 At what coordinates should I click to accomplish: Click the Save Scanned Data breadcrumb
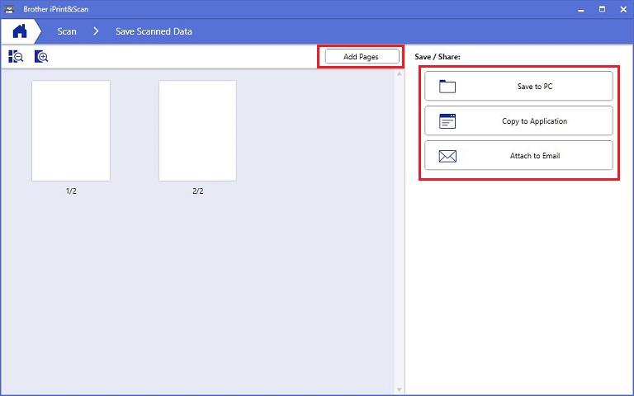pyautogui.click(x=154, y=31)
